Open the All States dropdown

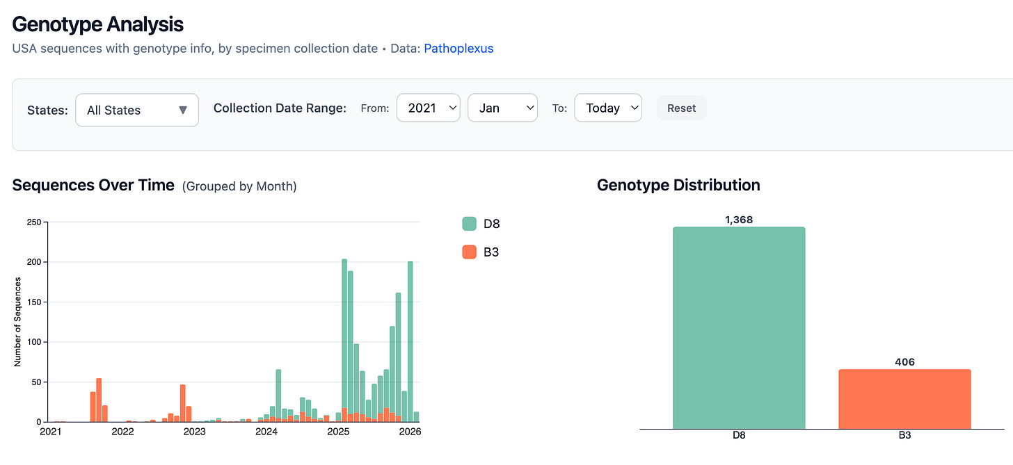[137, 110]
